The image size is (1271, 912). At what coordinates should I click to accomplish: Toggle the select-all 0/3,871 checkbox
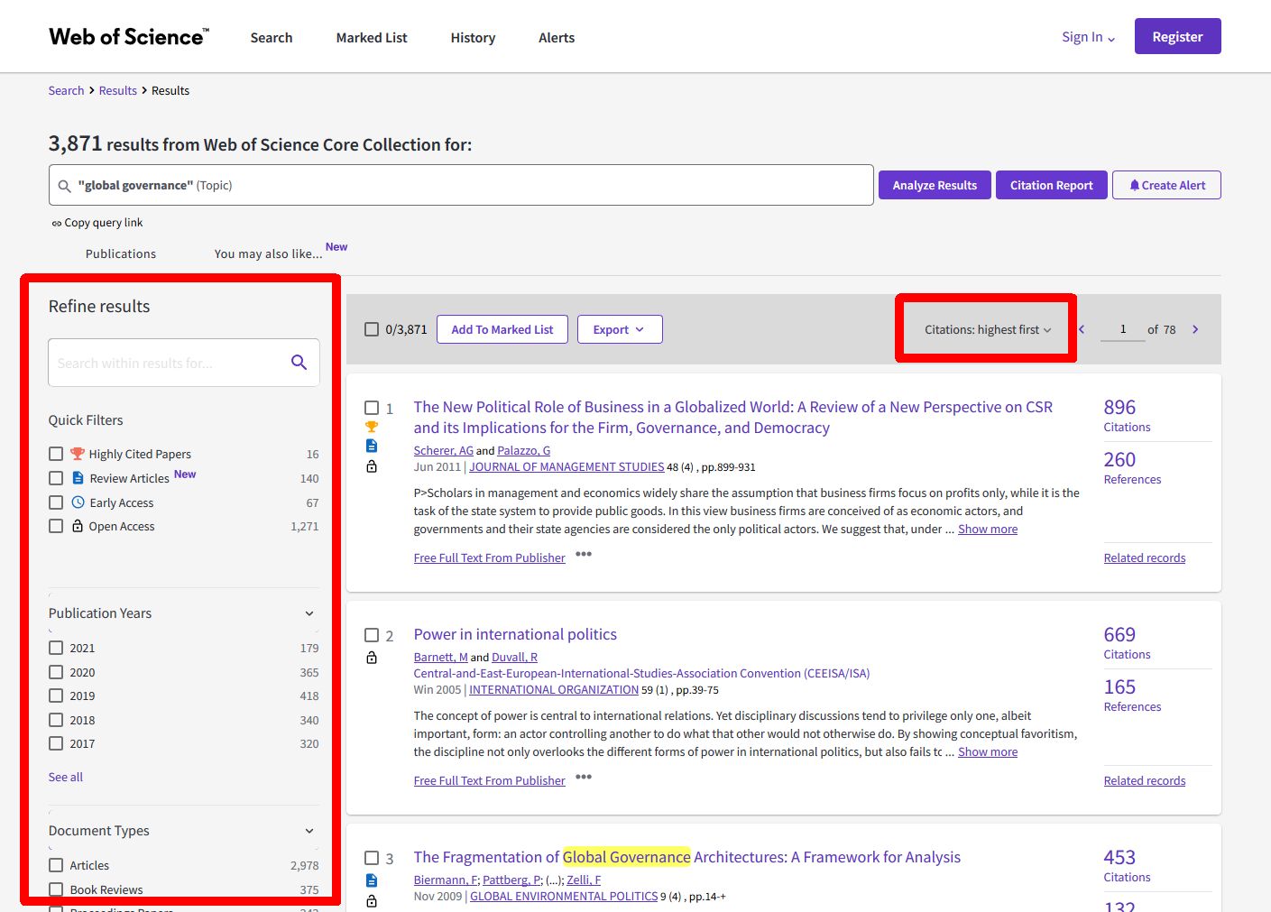tap(372, 329)
